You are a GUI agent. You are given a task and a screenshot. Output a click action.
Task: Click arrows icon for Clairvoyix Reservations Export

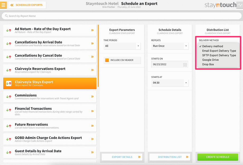click(x=9, y=70)
